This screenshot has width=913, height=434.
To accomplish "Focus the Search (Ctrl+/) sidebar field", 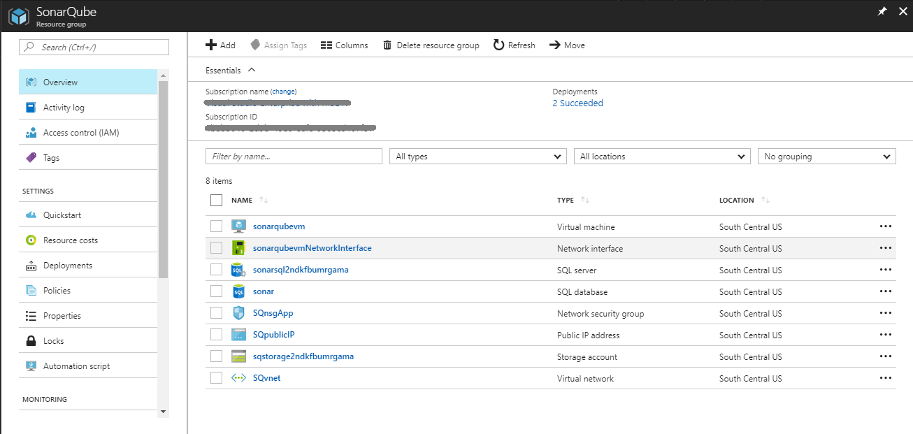I will [x=94, y=47].
